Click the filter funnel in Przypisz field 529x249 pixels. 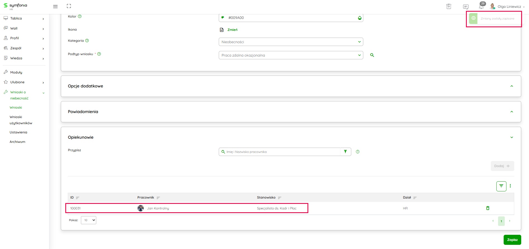point(345,152)
